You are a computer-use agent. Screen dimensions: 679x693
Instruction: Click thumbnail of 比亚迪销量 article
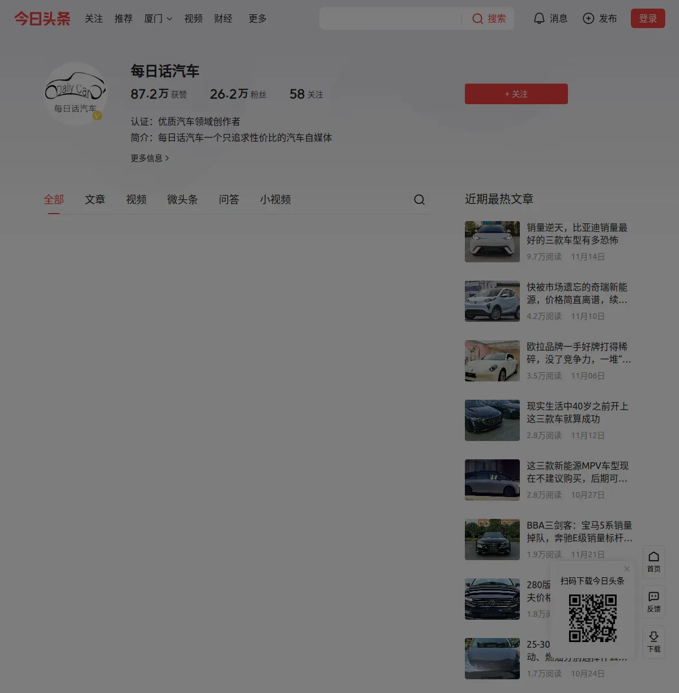click(x=492, y=242)
